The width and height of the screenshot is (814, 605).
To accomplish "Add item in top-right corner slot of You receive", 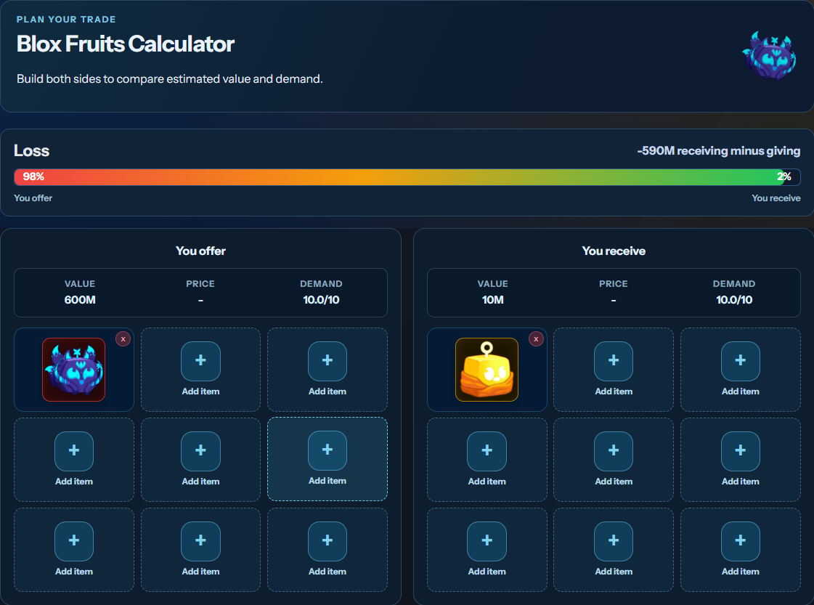I will coord(740,369).
